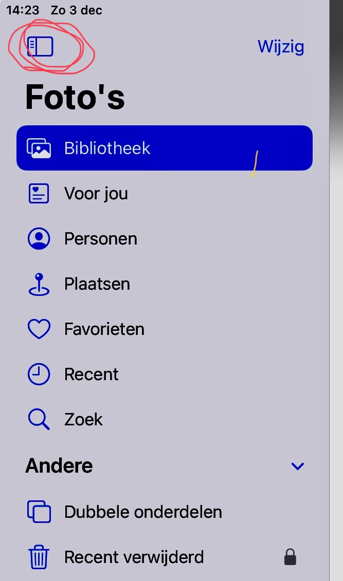Image resolution: width=343 pixels, height=581 pixels.
Task: Open the Plaatsen album
Action: (165, 284)
